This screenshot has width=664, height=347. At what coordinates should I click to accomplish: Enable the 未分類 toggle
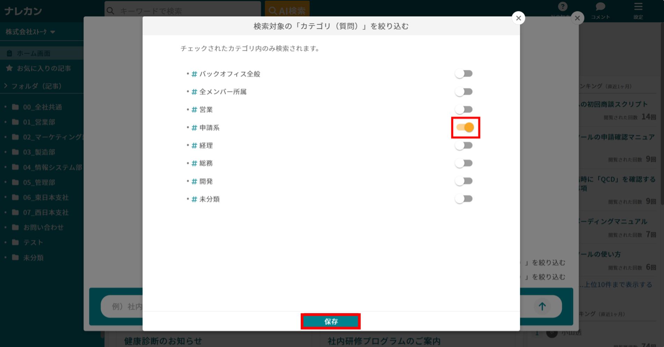[464, 198]
